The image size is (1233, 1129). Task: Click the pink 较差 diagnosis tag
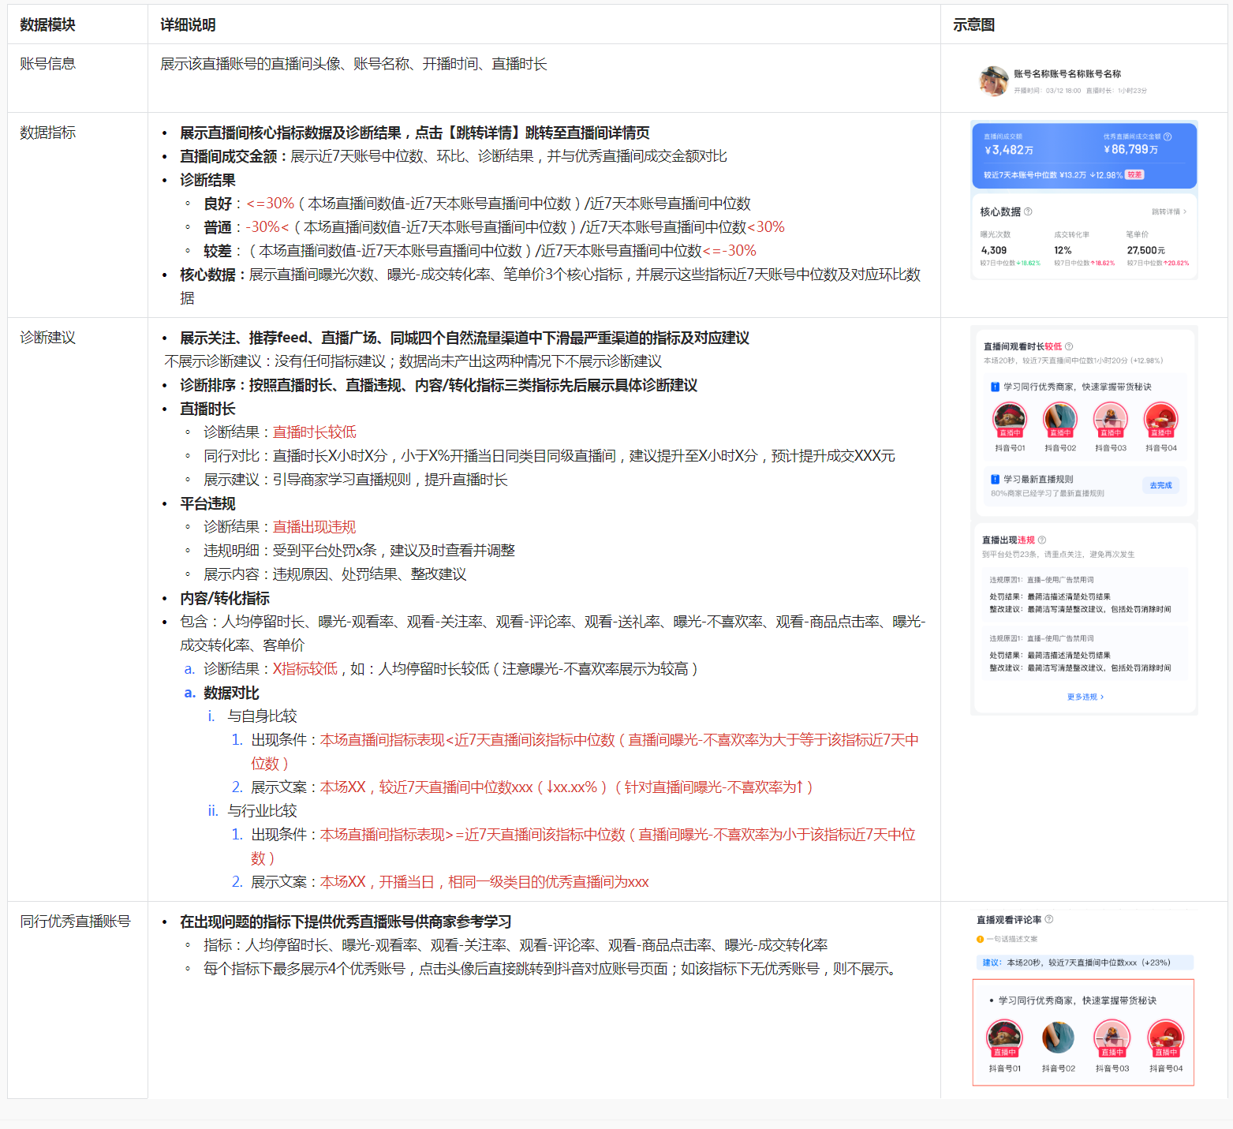1134,174
